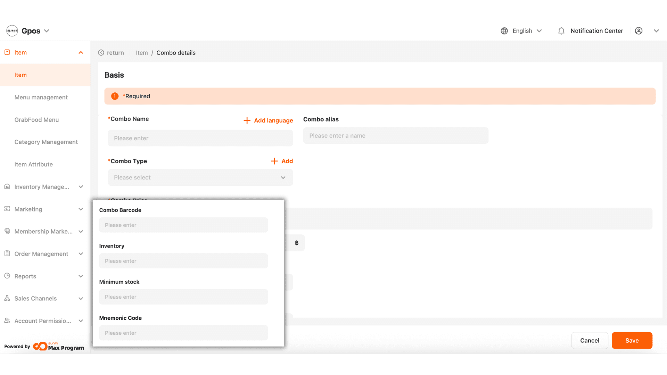The height and width of the screenshot is (375, 667).
Task: Expand the Inventory Management chevron
Action: [81, 187]
